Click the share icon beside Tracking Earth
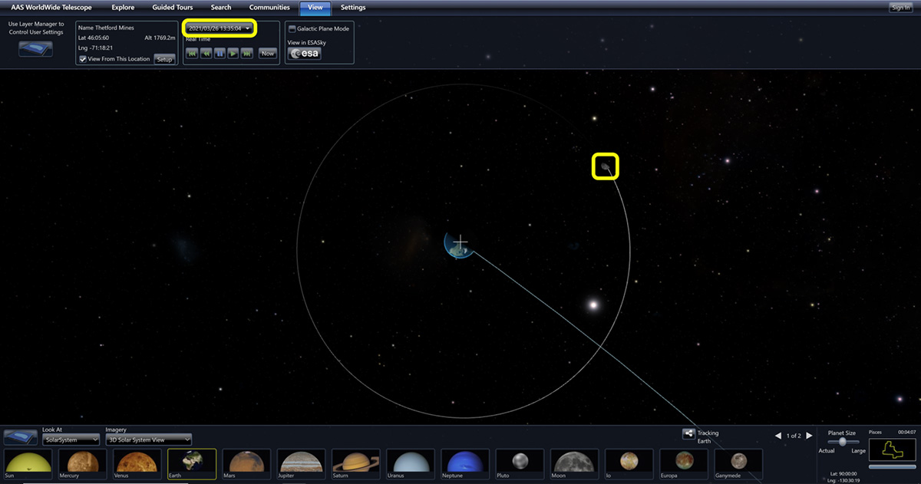 (x=688, y=434)
